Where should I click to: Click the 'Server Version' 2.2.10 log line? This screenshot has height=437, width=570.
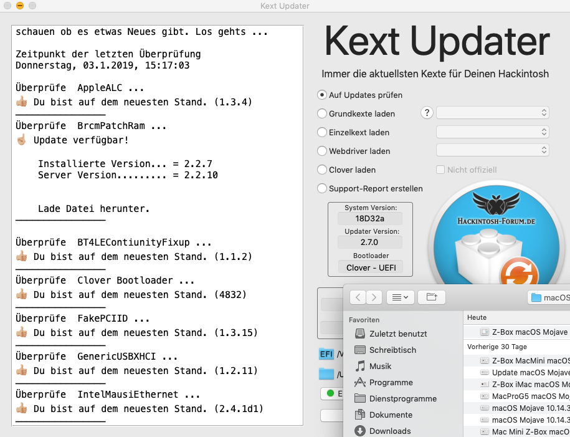[x=128, y=175]
